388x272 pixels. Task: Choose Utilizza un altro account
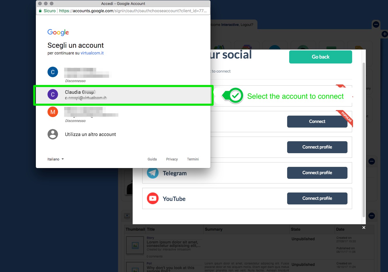coord(90,134)
